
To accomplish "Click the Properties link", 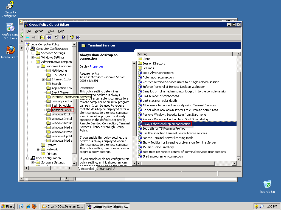I will [97, 66].
